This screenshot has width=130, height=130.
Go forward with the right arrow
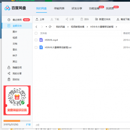pyautogui.click(x=42, y=27)
